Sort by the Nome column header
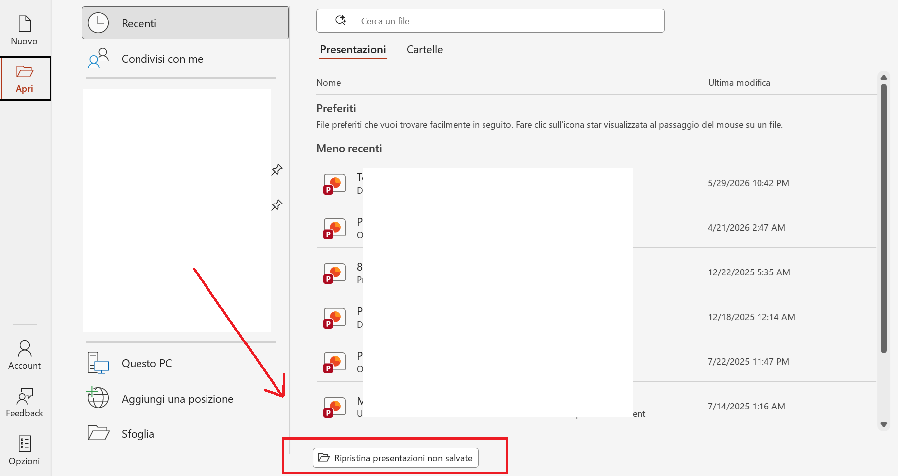This screenshot has width=898, height=476. point(329,83)
